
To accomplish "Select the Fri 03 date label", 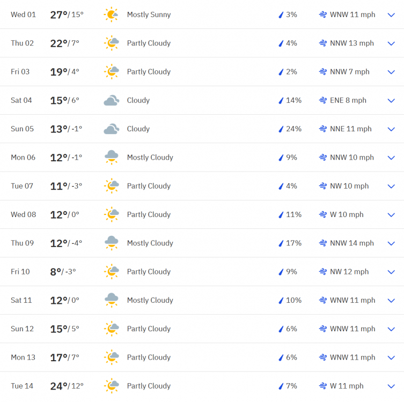I will (x=20, y=72).
